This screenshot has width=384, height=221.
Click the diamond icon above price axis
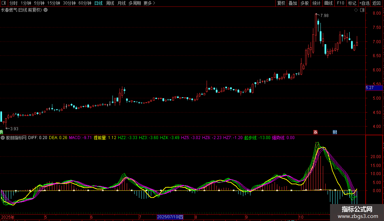tap(356, 10)
